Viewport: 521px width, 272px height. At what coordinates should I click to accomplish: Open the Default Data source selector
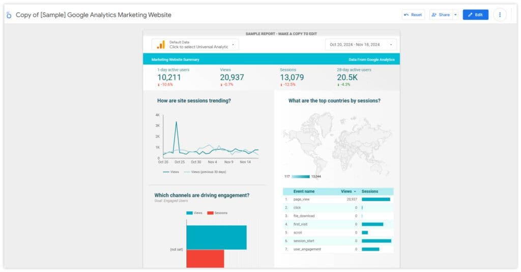[x=195, y=45]
